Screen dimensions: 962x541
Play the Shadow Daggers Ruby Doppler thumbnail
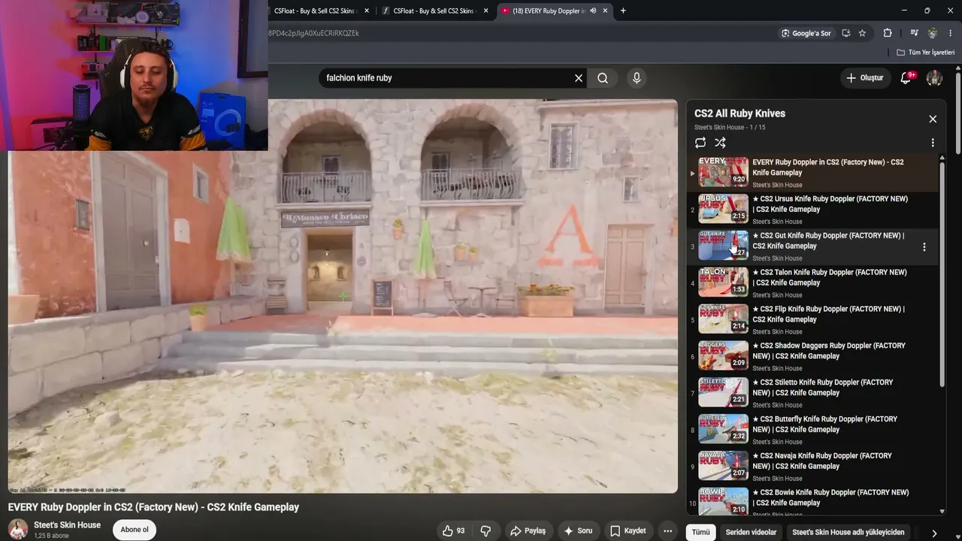[724, 356]
